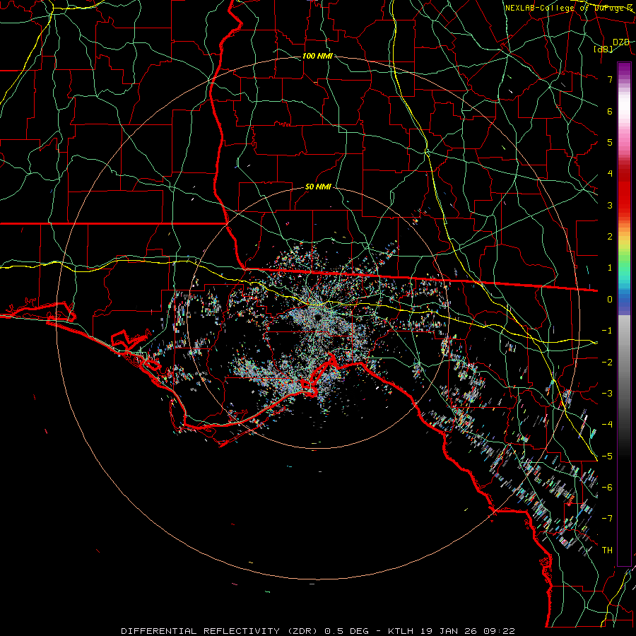Click the "TH" label below the color scale
The height and width of the screenshot is (636, 636).
pyautogui.click(x=607, y=550)
